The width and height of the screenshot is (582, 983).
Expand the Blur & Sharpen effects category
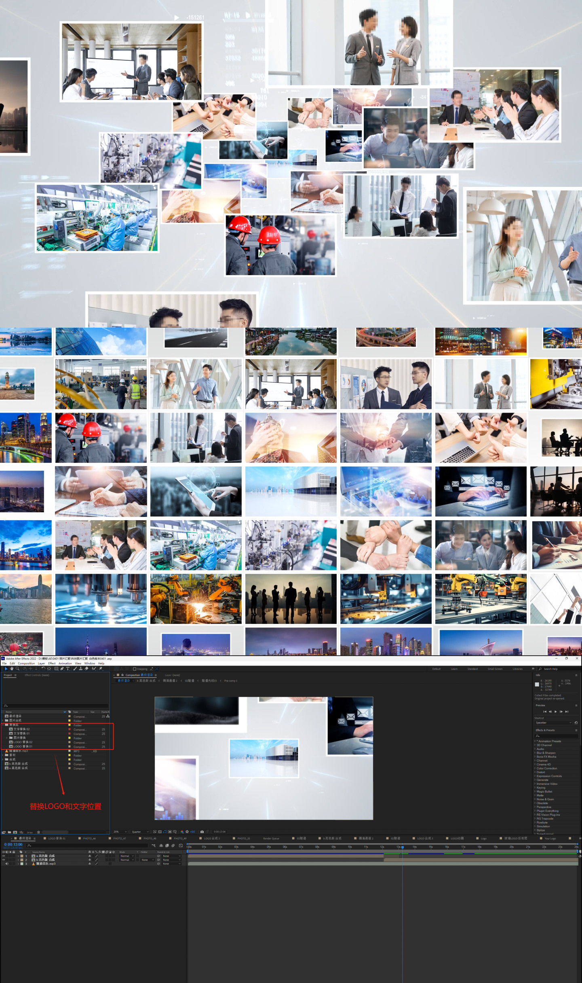pos(535,753)
